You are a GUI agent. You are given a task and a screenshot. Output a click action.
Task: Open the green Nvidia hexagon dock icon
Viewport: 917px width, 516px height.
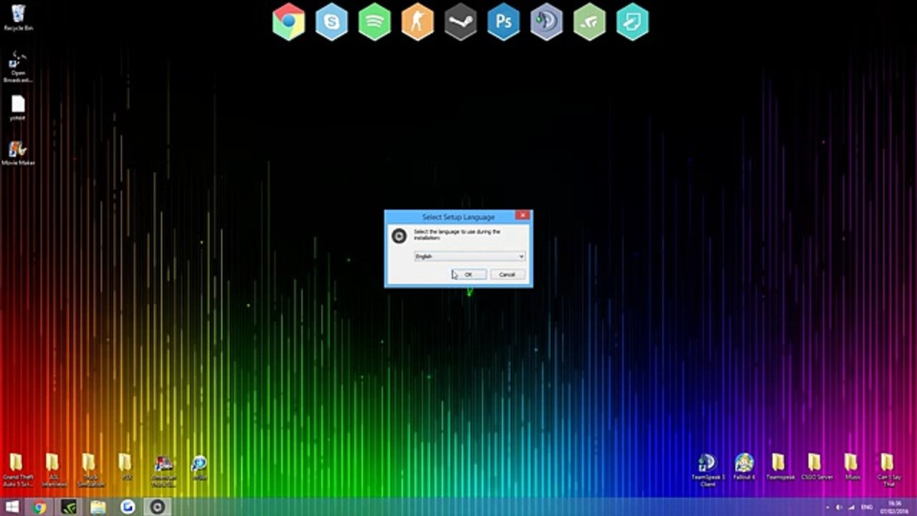tap(590, 22)
